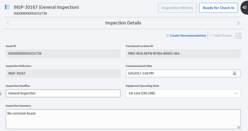Click inside the Inspection Summary text area
Screen dimensions: 248x131
[123, 119]
